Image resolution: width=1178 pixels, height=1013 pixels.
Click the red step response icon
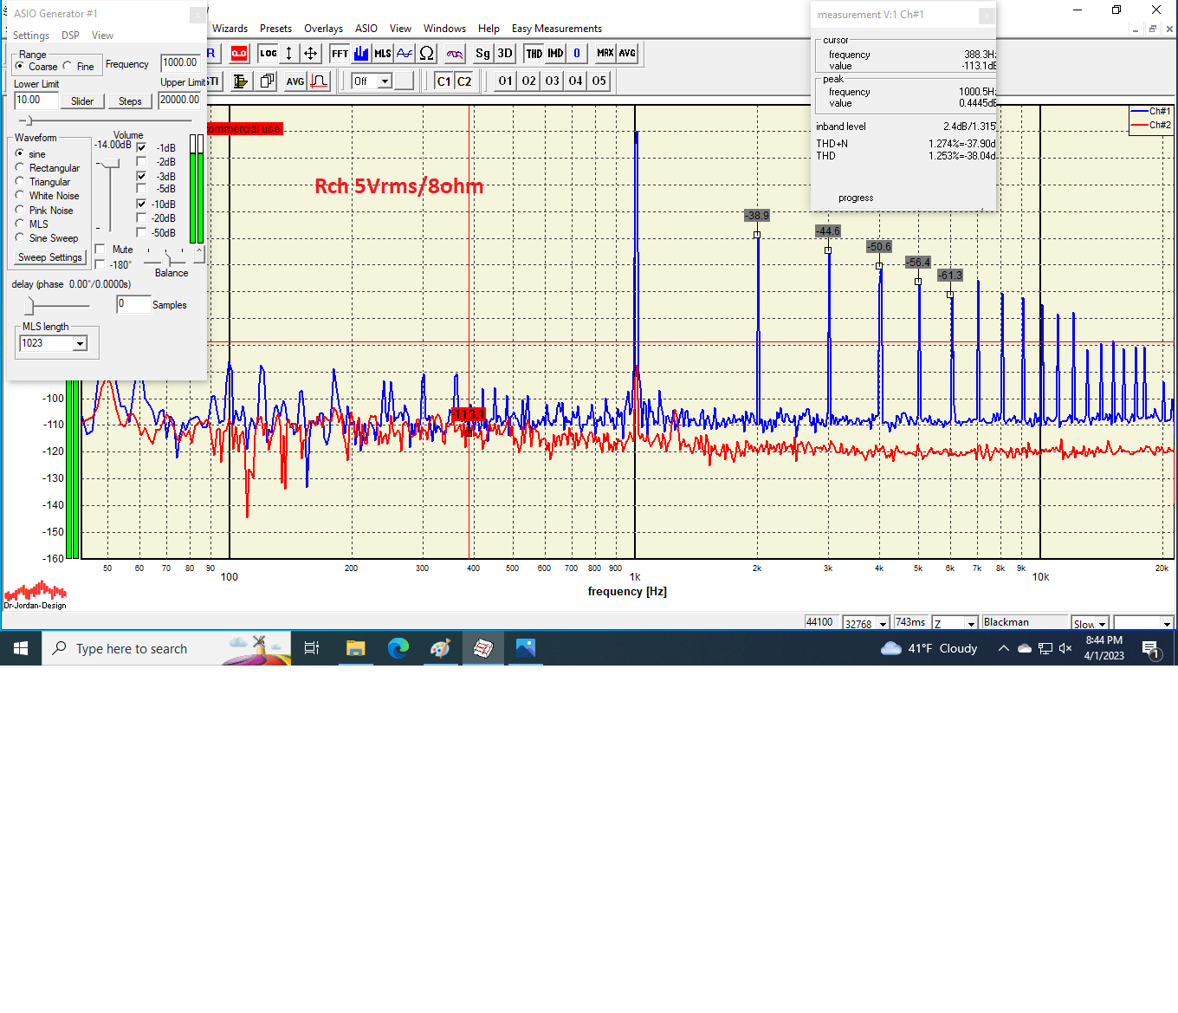pos(319,81)
